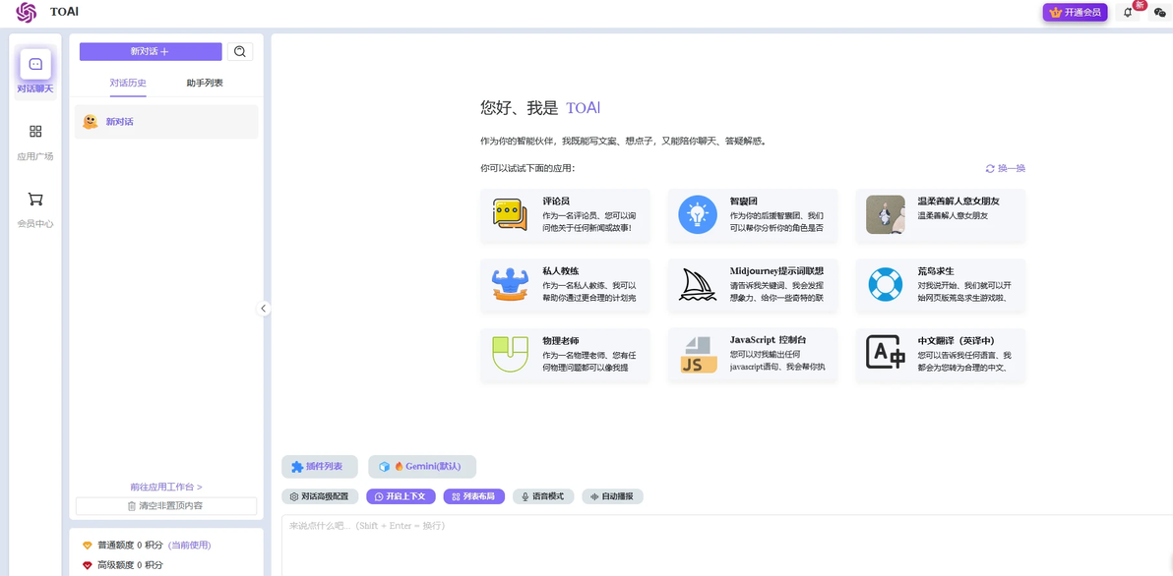Click the TOAI logo in header

click(x=27, y=13)
